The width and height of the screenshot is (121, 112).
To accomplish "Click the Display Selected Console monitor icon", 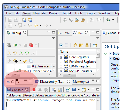I will [74, 90].
